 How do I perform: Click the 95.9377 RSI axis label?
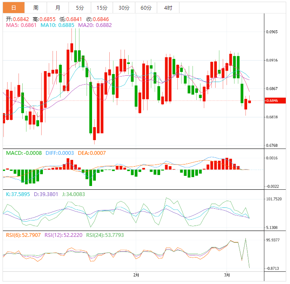pos(273,240)
